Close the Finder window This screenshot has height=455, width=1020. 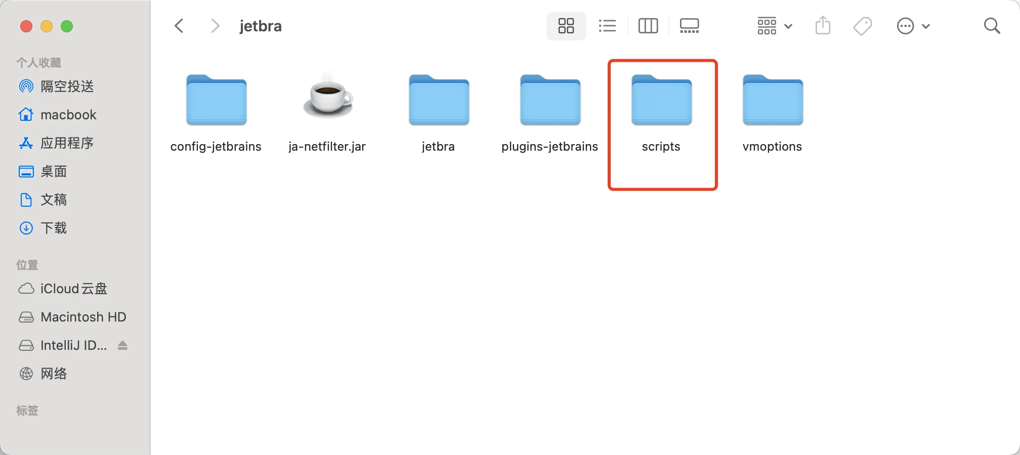(x=26, y=26)
